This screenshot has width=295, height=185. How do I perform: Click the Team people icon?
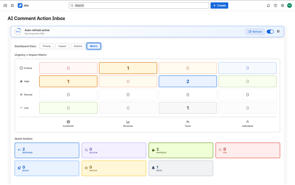(x=188, y=122)
